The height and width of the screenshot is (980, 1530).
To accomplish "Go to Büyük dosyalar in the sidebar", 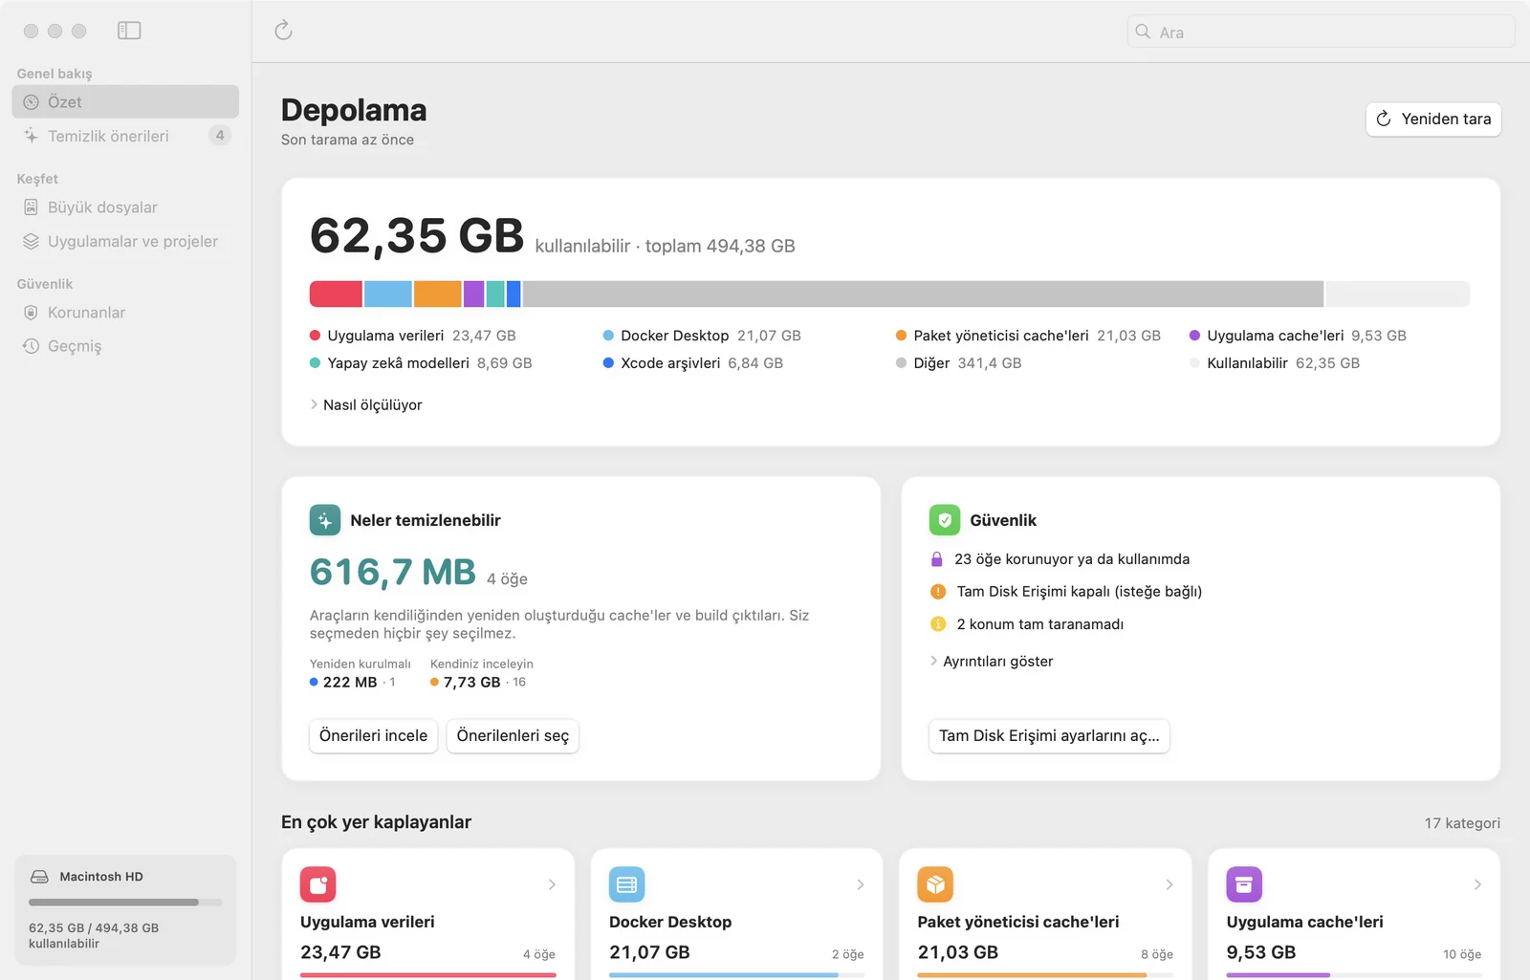I will (x=125, y=207).
